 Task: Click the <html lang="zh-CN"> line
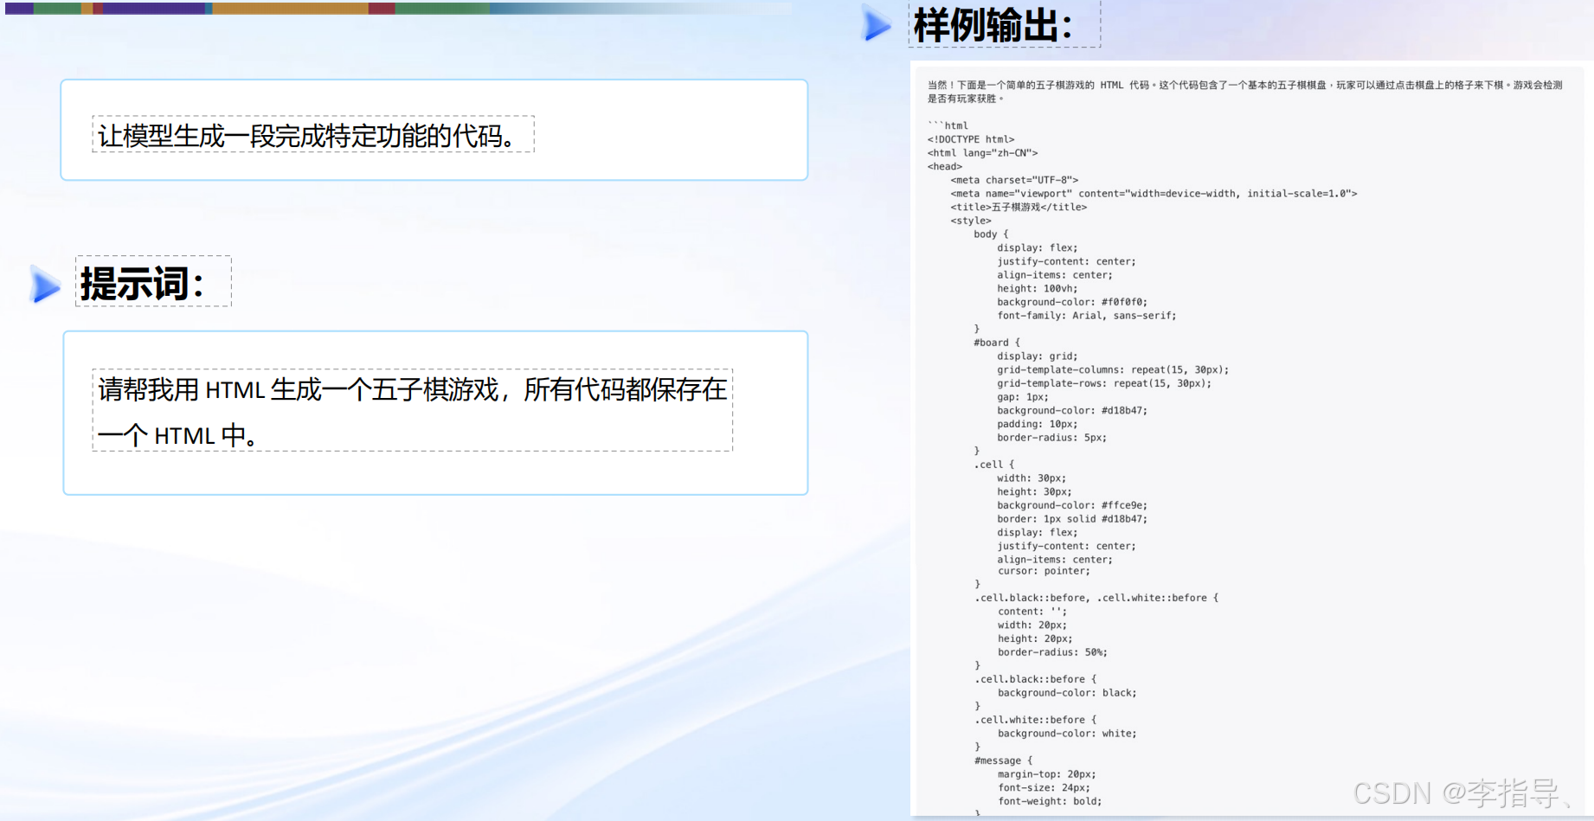coord(982,153)
